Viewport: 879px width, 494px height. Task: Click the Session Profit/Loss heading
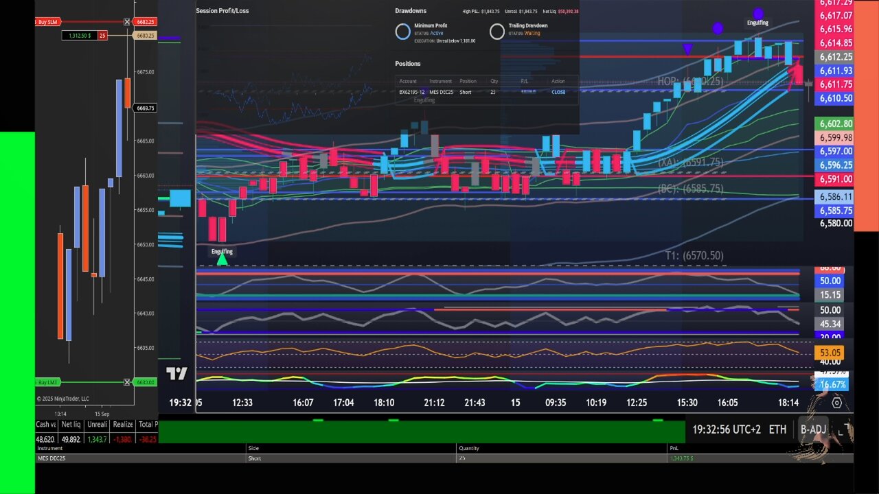point(222,11)
